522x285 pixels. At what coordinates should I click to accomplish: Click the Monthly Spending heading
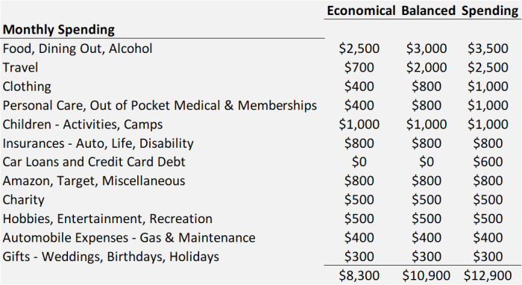[59, 29]
